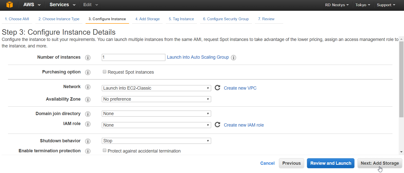Viewport: 404px width, 173px height.
Task: Click the scrollbar down arrow
Action: pyautogui.click(x=401, y=152)
